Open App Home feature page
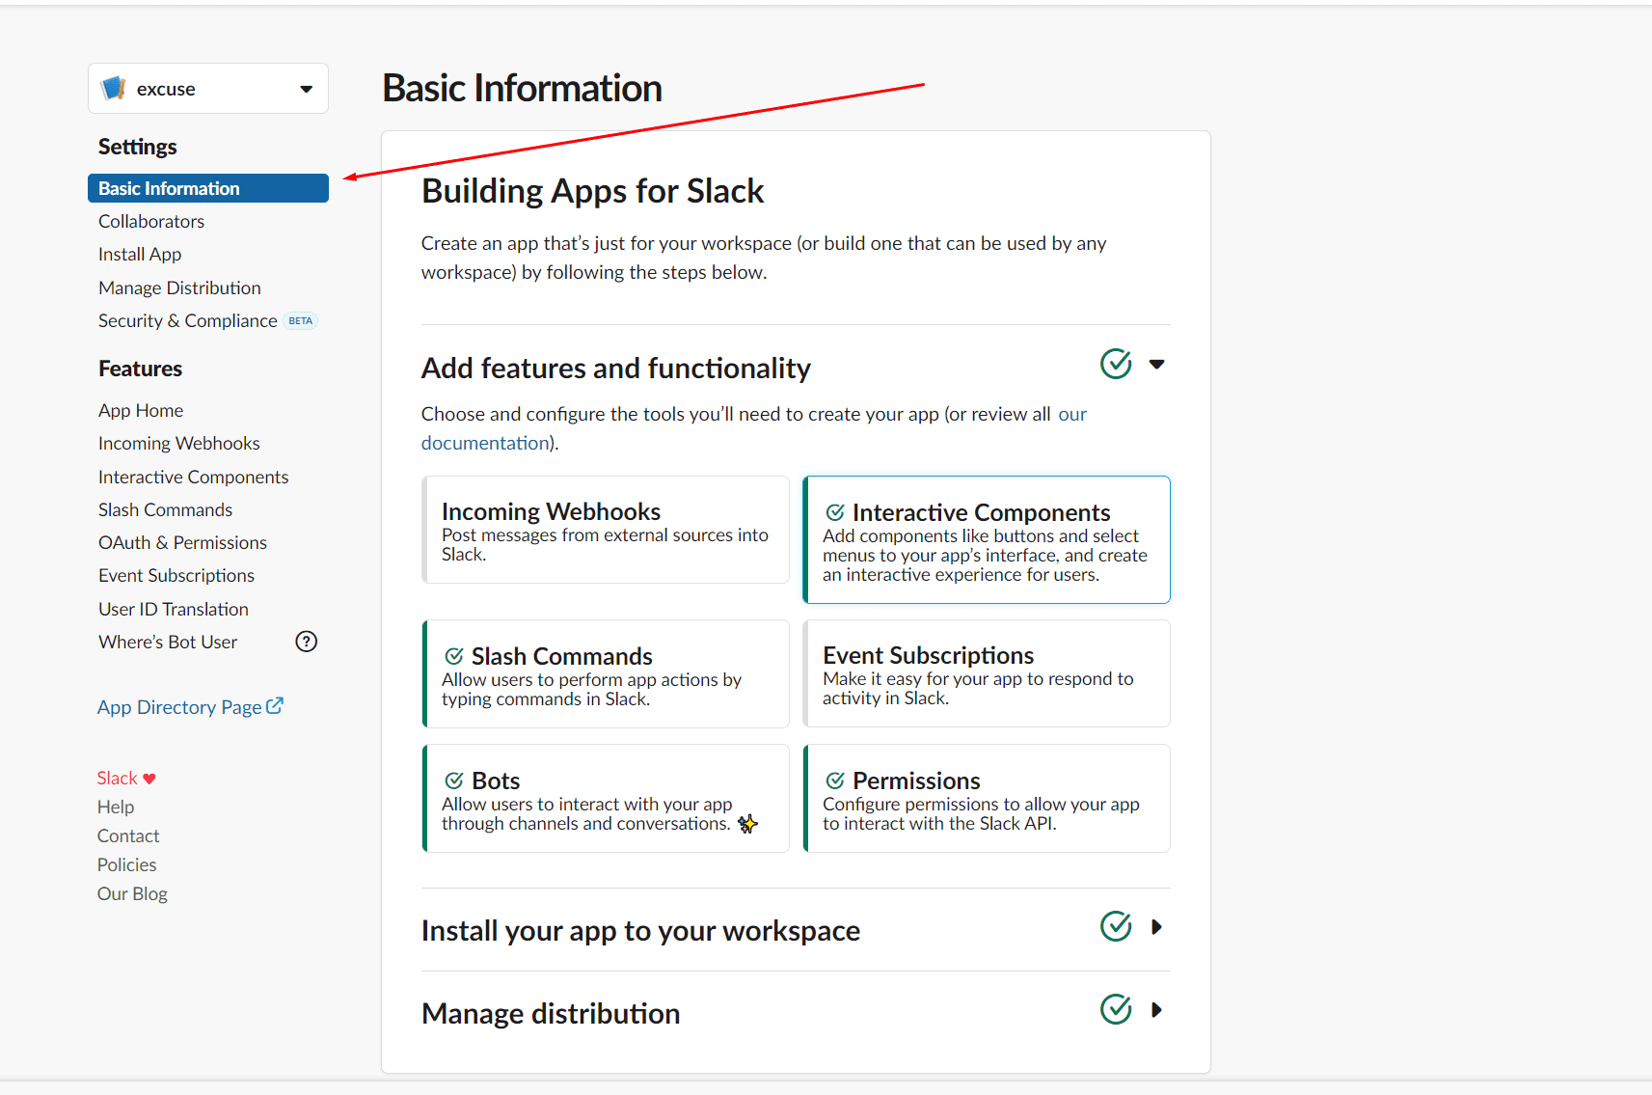Image resolution: width=1652 pixels, height=1095 pixels. [141, 410]
